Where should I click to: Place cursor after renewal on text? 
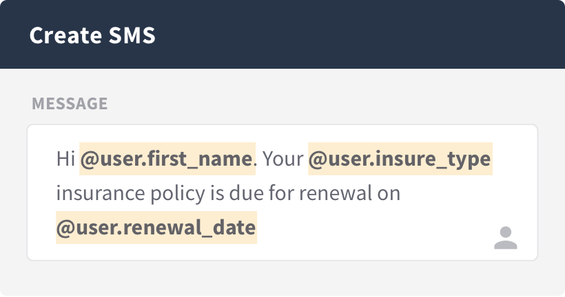coord(402,193)
